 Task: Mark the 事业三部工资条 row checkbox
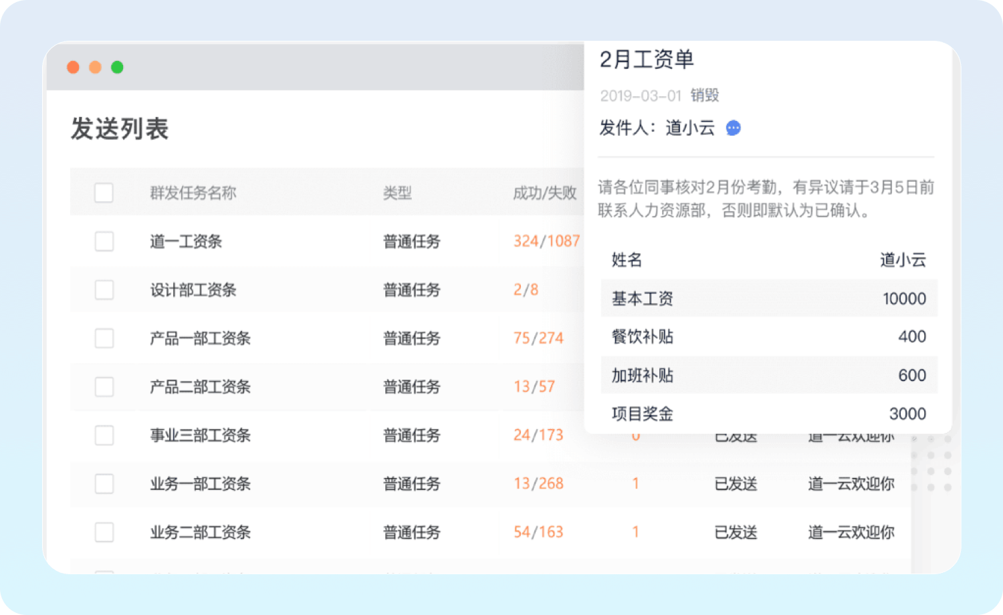pos(104,435)
